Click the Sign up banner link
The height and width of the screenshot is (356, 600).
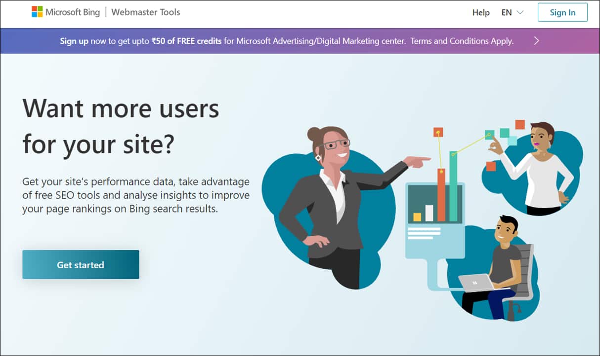tap(74, 41)
